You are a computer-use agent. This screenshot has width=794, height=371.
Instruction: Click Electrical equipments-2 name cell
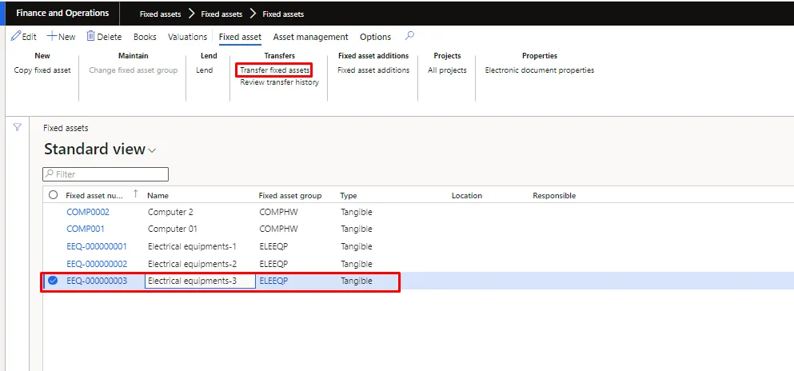click(192, 264)
